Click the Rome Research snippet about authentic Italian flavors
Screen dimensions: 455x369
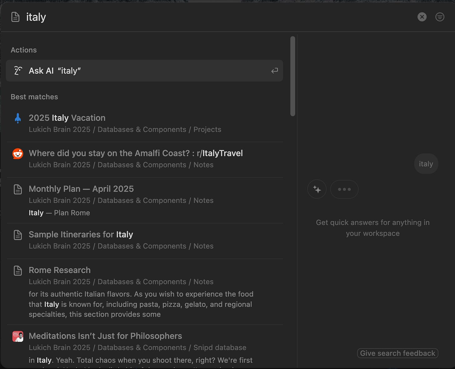click(x=141, y=304)
